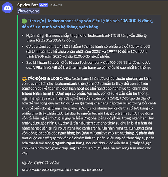Click bold text Nhóm Ngân hàng thương mại cổ phần
This screenshot has width=168, height=177.
(54, 93)
